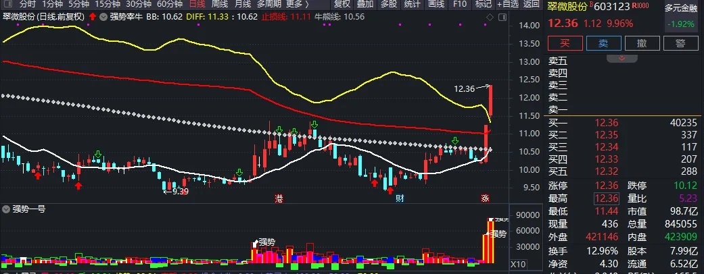Click the 卖一 ask row label

558,110
